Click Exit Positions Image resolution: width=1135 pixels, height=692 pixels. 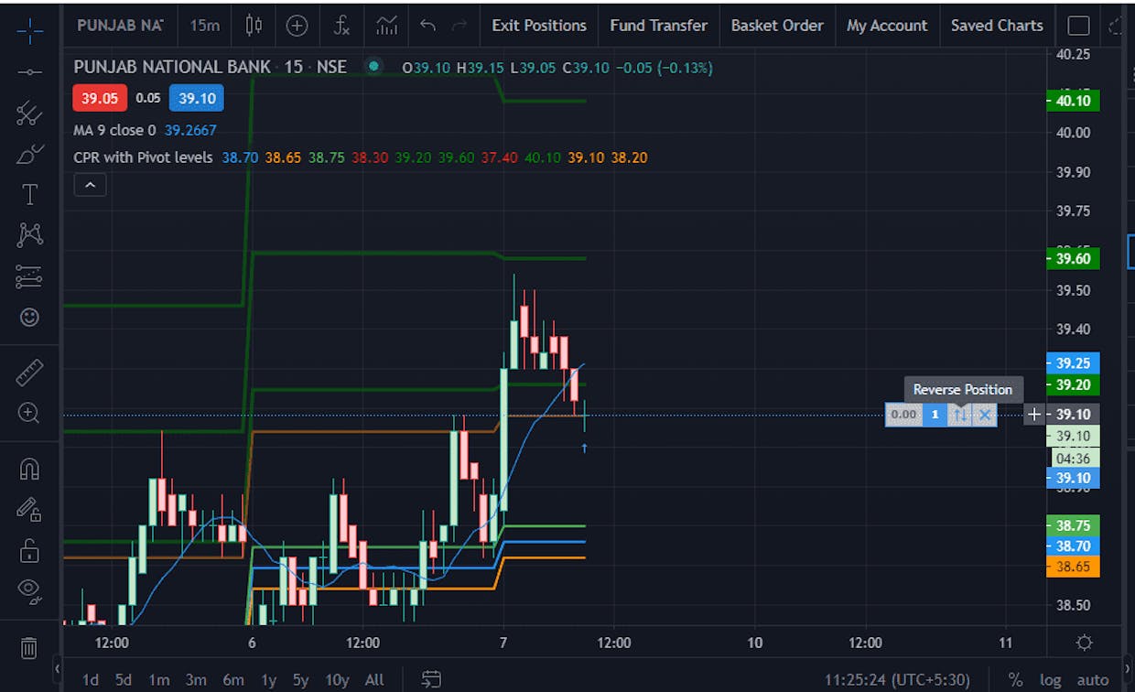tap(539, 26)
